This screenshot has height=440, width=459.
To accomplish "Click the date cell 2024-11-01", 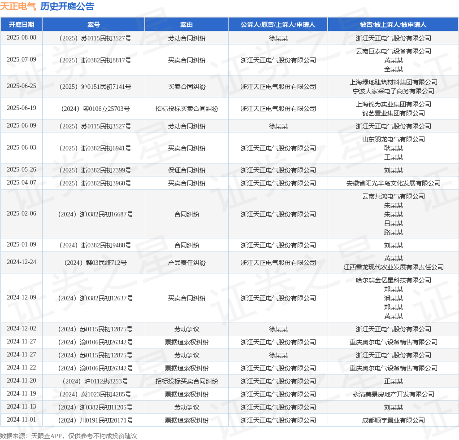I will (x=22, y=420).
